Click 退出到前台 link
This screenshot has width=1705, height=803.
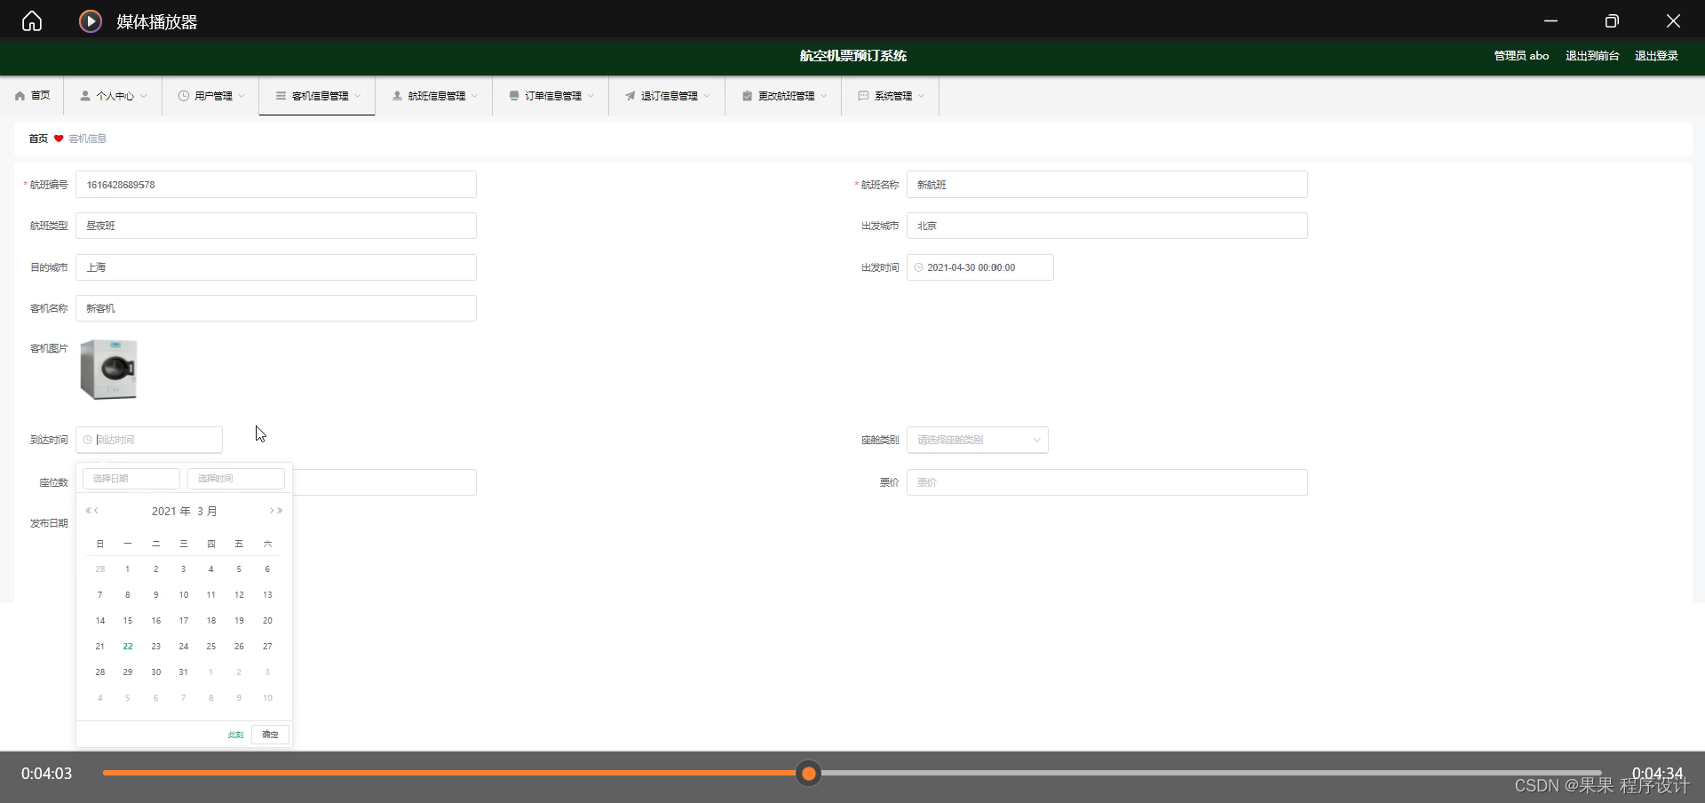(1592, 56)
